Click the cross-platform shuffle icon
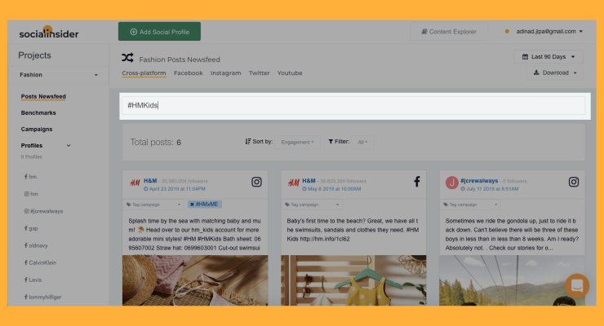Screen dimensions: 604x326 (127, 58)
